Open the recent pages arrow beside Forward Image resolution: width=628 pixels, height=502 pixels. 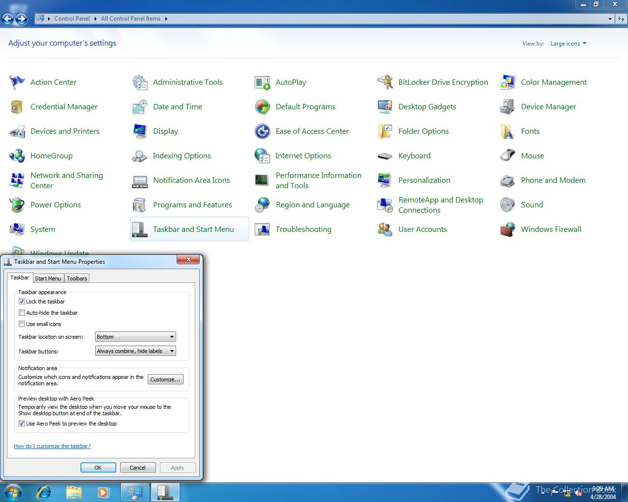point(31,19)
